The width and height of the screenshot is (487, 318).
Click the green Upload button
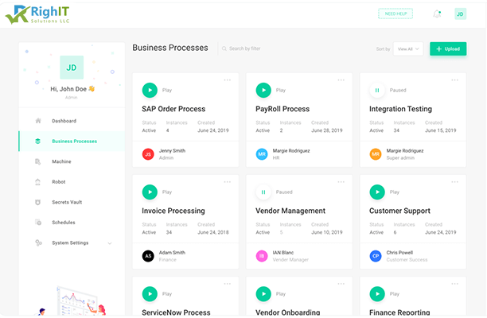pyautogui.click(x=448, y=48)
